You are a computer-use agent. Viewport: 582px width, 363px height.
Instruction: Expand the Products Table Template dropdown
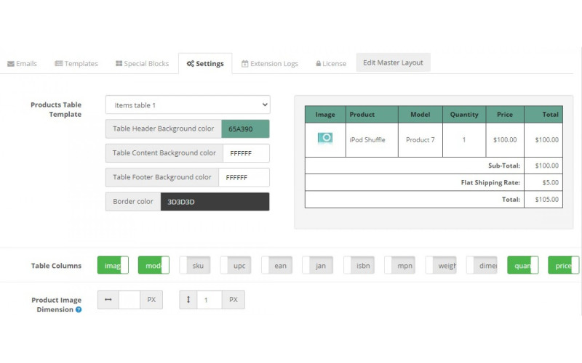pyautogui.click(x=187, y=105)
